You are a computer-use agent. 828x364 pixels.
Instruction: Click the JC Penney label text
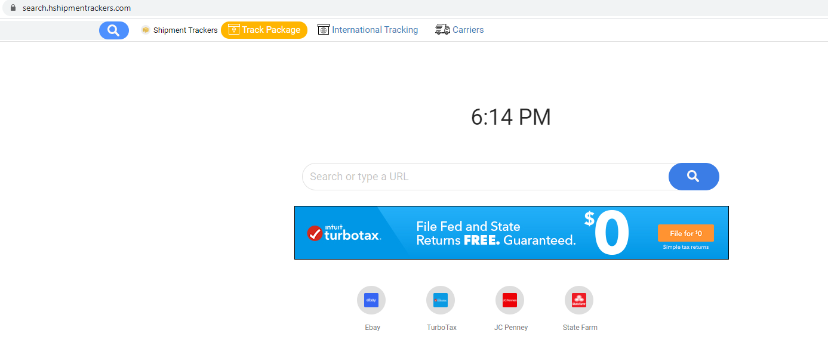pos(511,328)
